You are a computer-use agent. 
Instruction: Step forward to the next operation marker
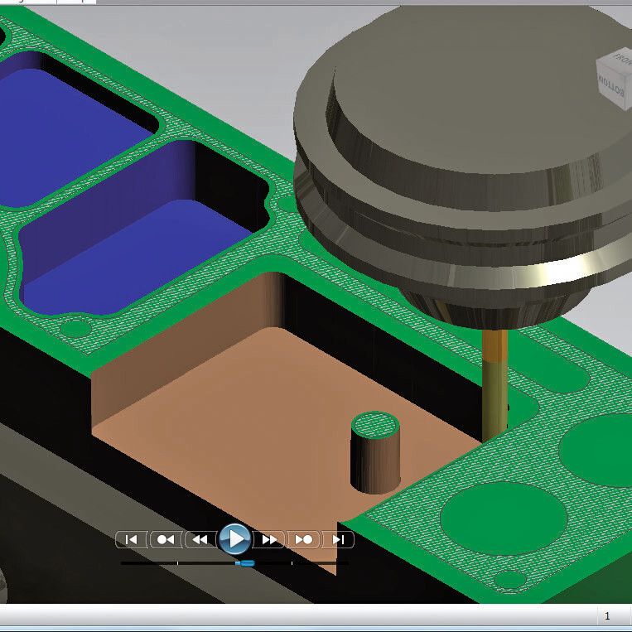(304, 539)
